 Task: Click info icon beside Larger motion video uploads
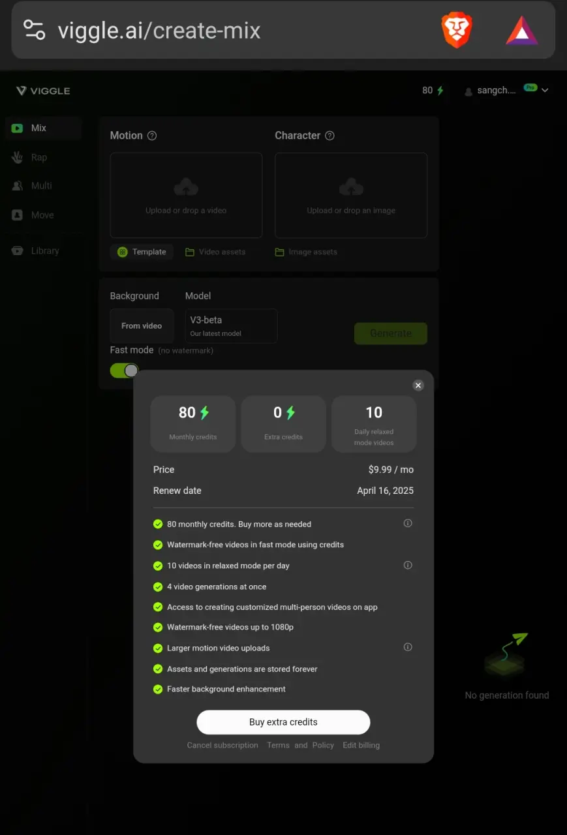click(408, 647)
